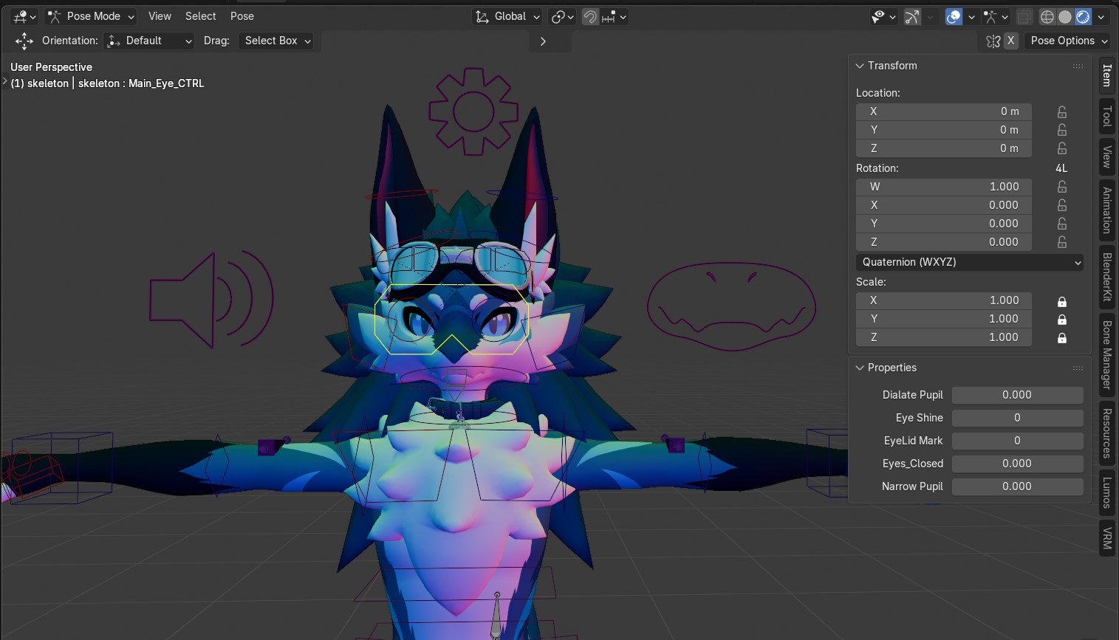Open the Quaternion (WXYZ) rotation mode dropdown

coord(969,262)
